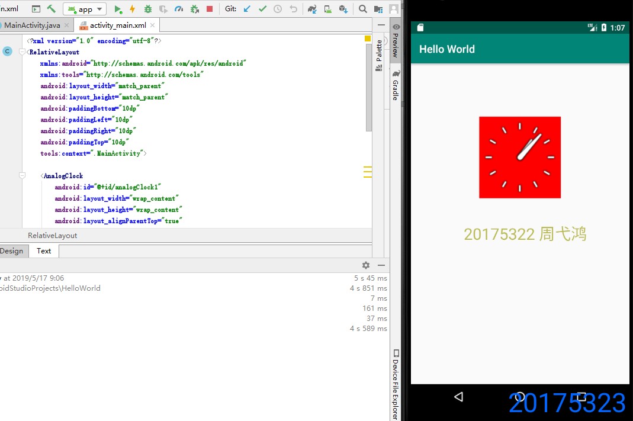The width and height of the screenshot is (633, 421).
Task: Click the Search Everywhere magnifier icon
Action: click(363, 9)
